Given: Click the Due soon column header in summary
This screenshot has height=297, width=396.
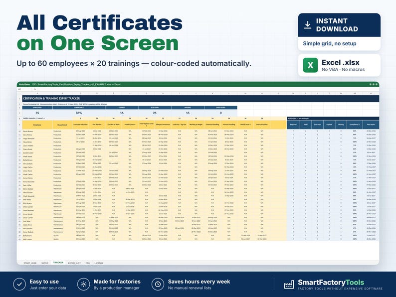Looking at the screenshot, I should coord(317,125).
